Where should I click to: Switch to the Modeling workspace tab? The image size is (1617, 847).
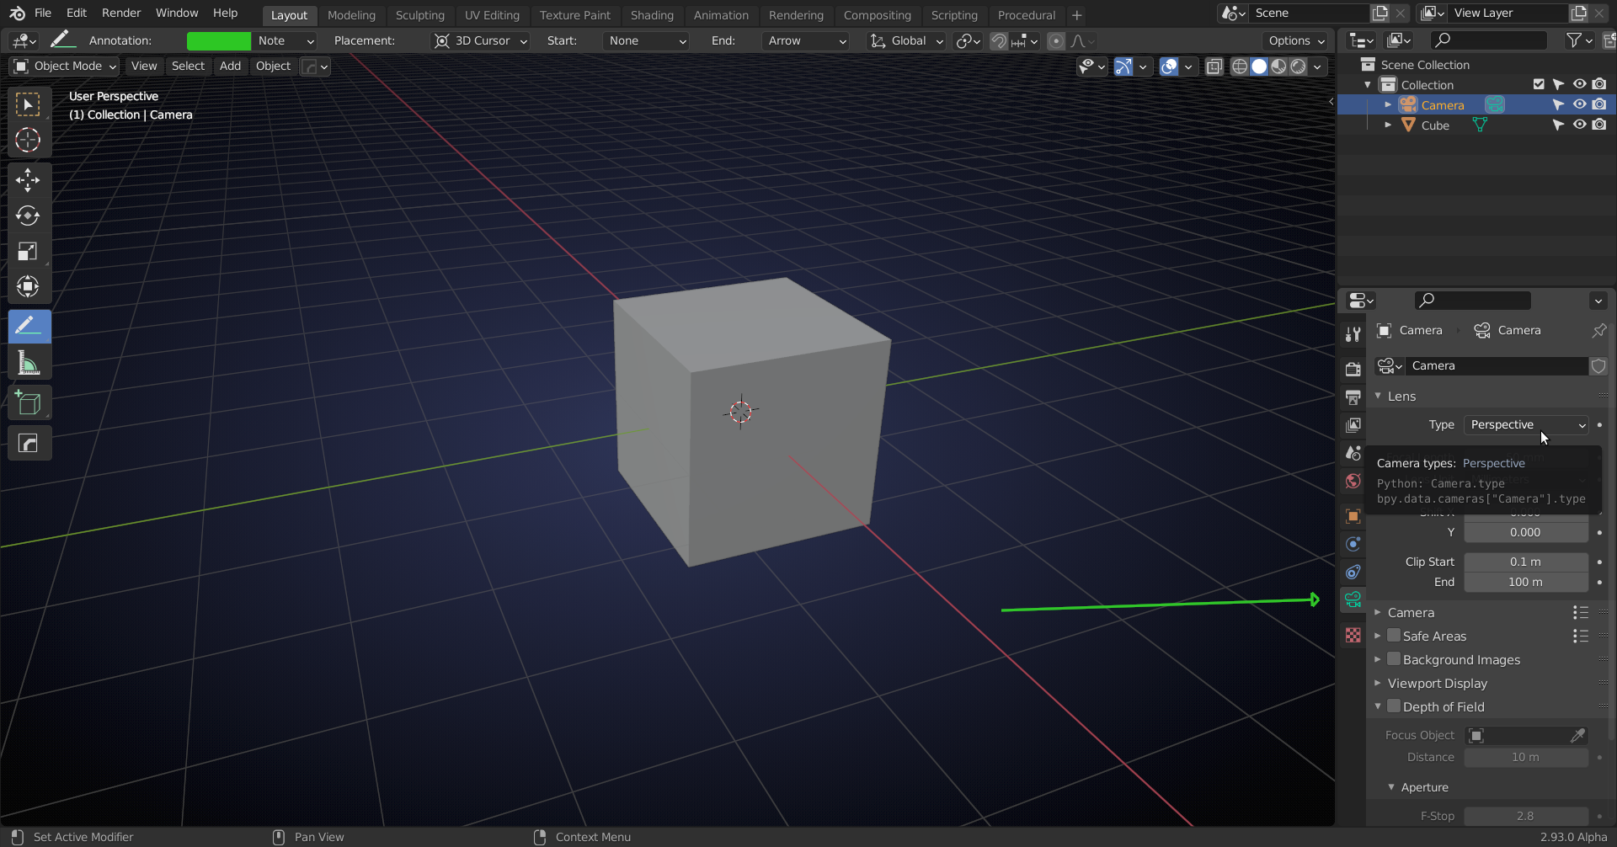click(x=351, y=15)
